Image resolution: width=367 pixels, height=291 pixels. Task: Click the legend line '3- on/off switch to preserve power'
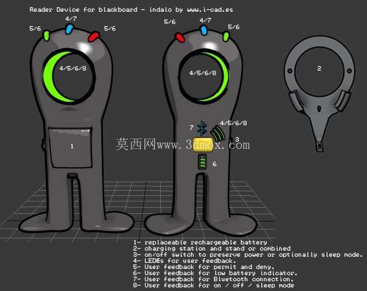click(x=248, y=255)
